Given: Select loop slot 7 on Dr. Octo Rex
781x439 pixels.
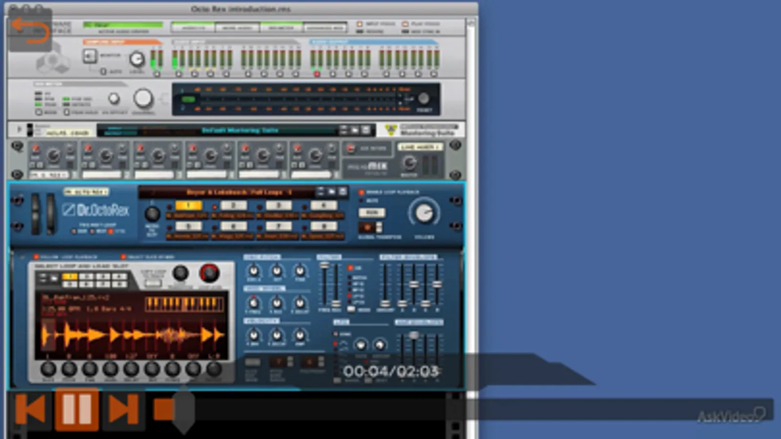Looking at the screenshot, I should 278,226.
